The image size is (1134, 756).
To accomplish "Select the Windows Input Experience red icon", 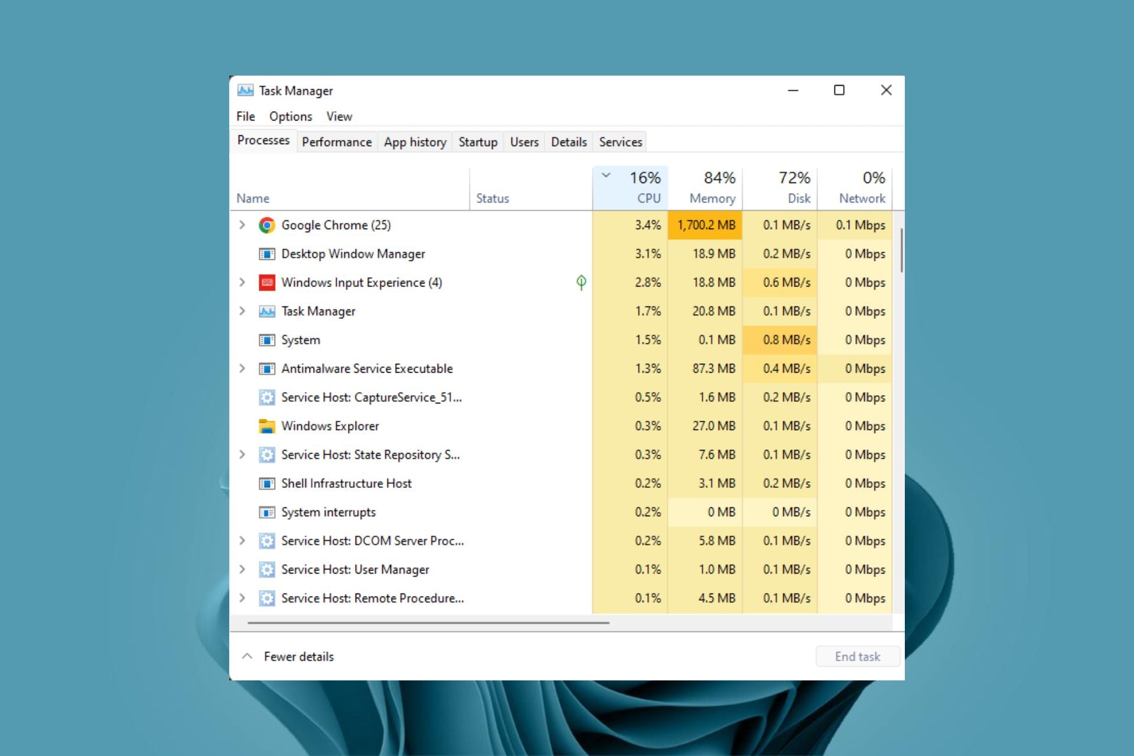I will click(x=267, y=282).
